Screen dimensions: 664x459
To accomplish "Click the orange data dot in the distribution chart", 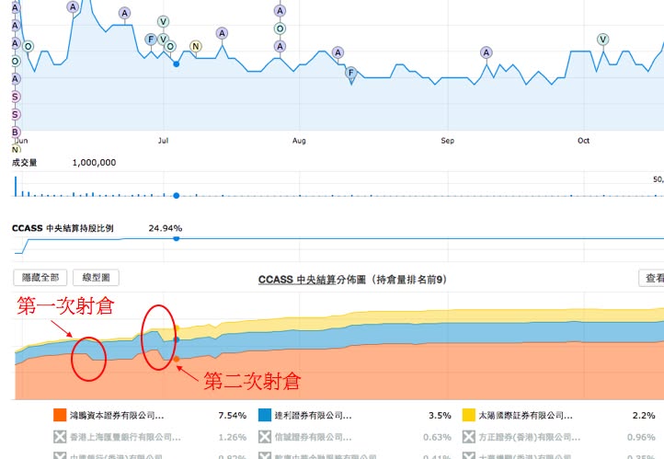I will (177, 359).
